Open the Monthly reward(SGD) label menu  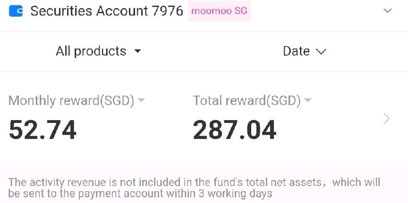[x=76, y=101]
